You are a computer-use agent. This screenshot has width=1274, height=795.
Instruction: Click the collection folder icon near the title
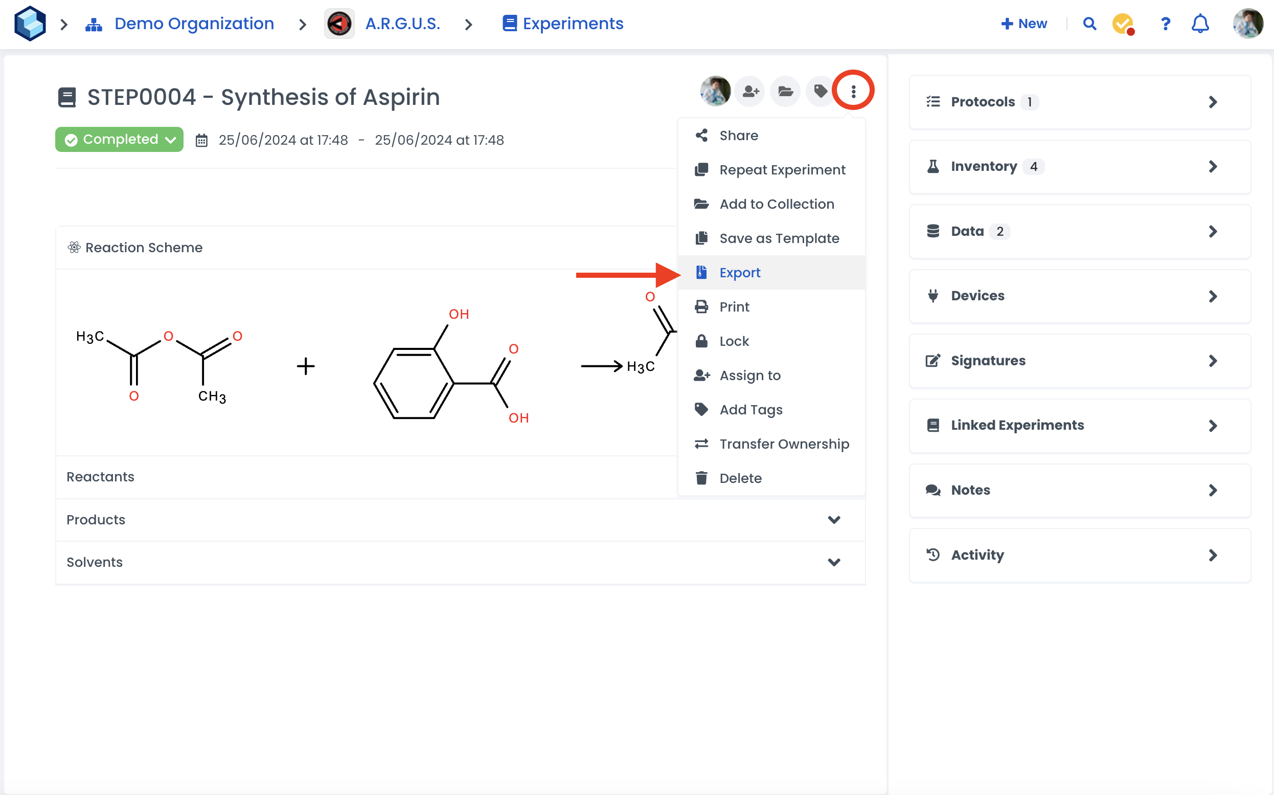pos(785,92)
